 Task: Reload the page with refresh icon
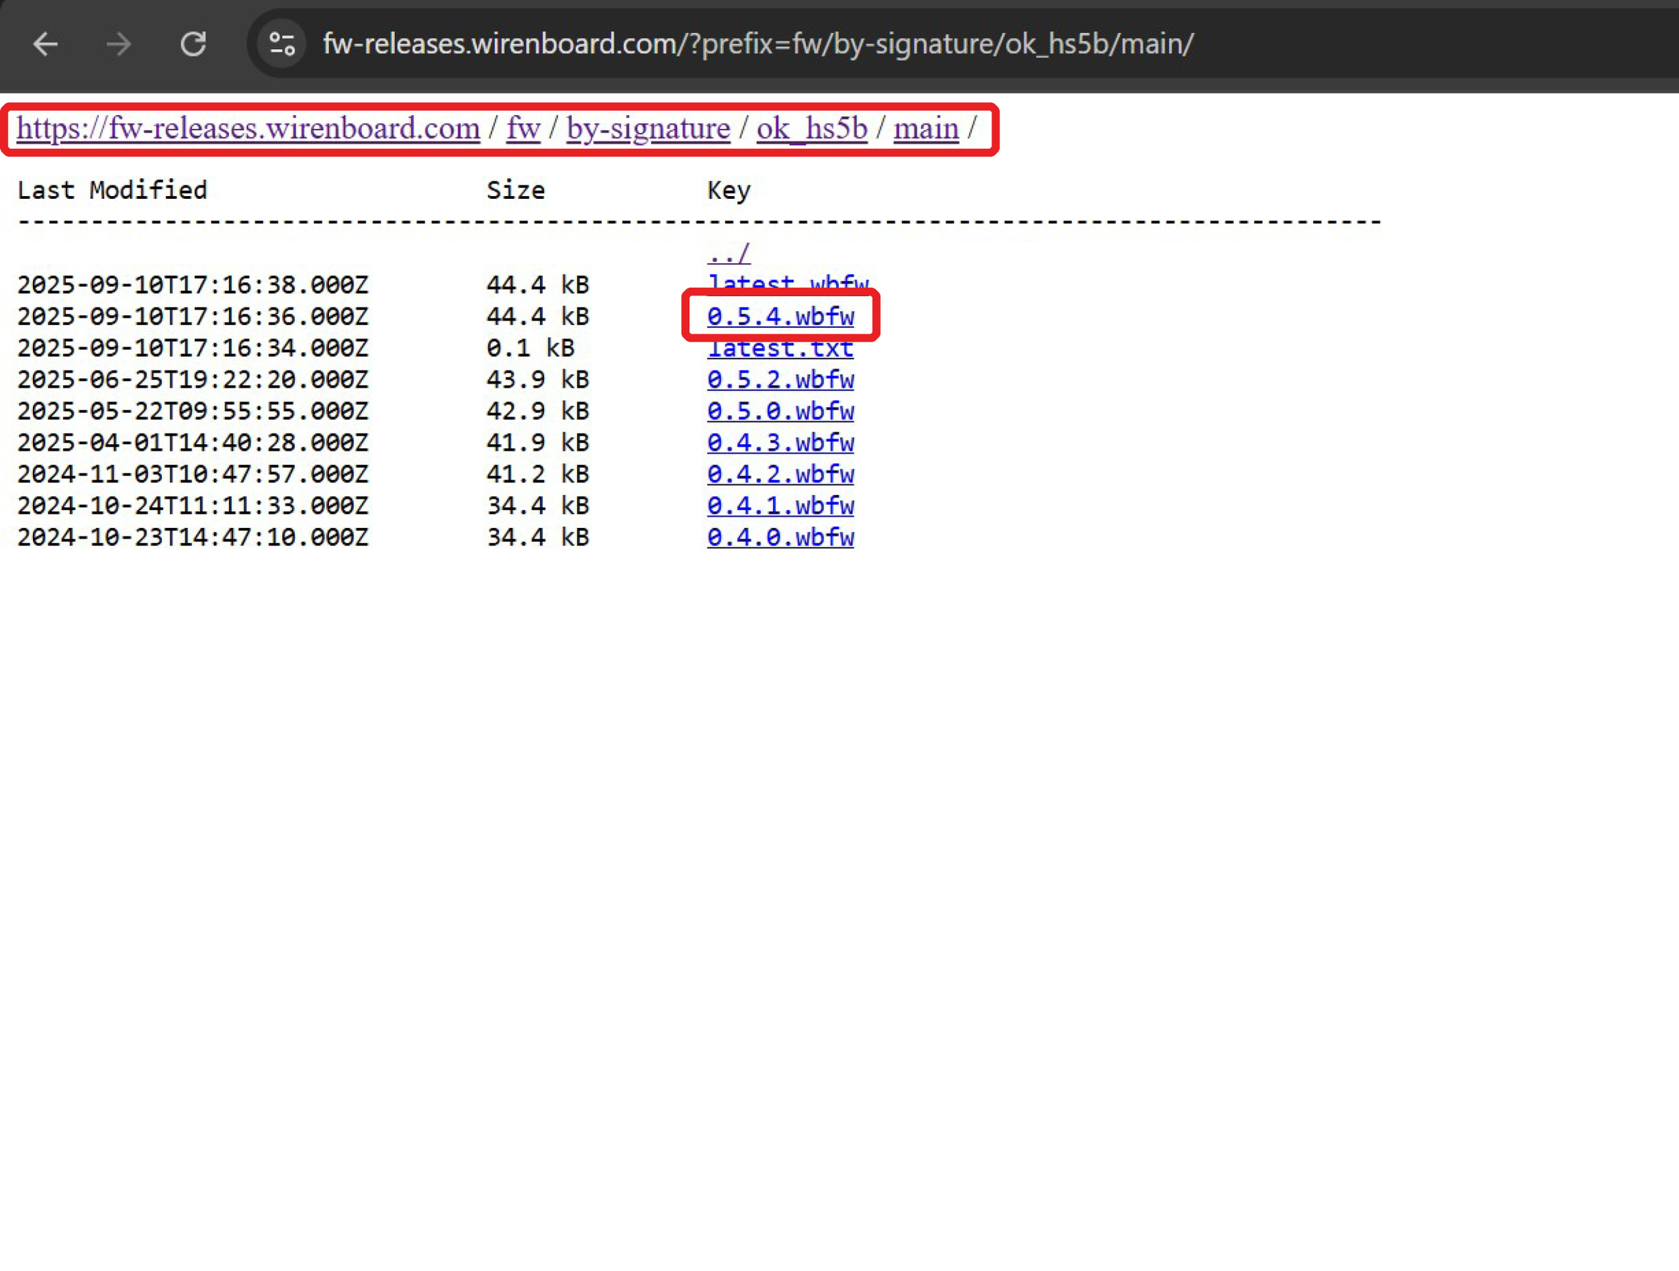193,44
